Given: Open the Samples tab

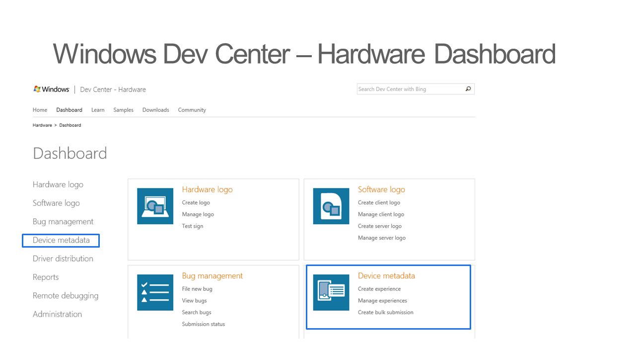Looking at the screenshot, I should pyautogui.click(x=123, y=110).
